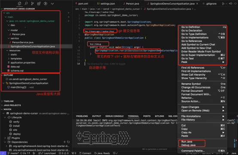Choose Go to Implementations in context menu

coord(202,38)
